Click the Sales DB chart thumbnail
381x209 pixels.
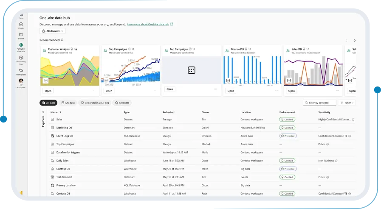(x=313, y=71)
